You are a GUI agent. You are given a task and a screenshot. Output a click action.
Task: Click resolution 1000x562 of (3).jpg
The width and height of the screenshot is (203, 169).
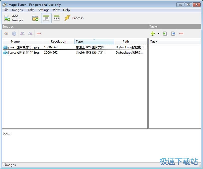pos(51,47)
